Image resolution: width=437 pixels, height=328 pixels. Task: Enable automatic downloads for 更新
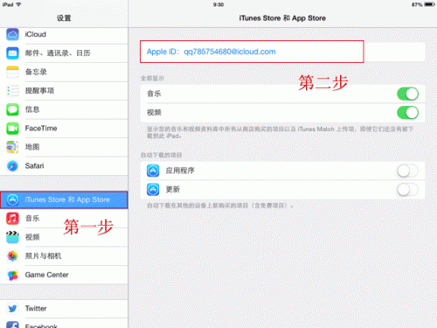click(x=407, y=190)
